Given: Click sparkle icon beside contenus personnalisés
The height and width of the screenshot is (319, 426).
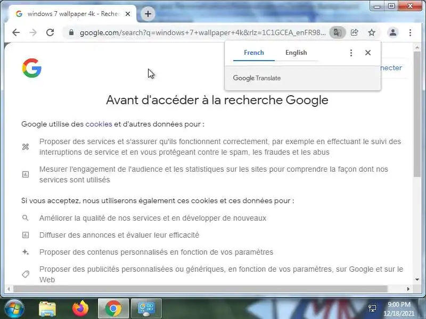Looking at the screenshot, I should [x=26, y=252].
